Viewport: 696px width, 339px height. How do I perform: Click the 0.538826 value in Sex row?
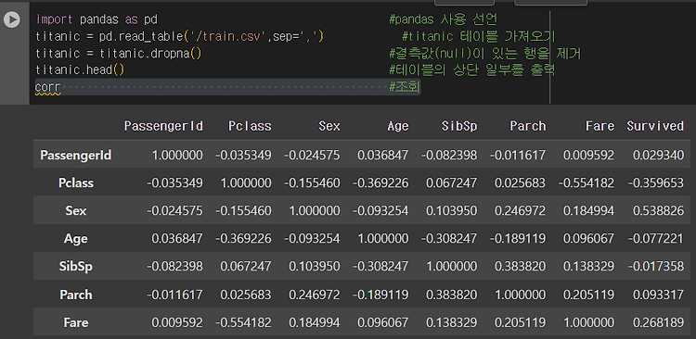coord(659,210)
